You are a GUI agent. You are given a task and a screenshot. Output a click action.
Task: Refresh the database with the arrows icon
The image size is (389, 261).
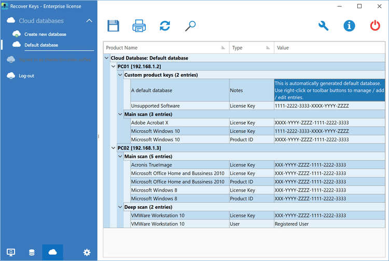165,26
